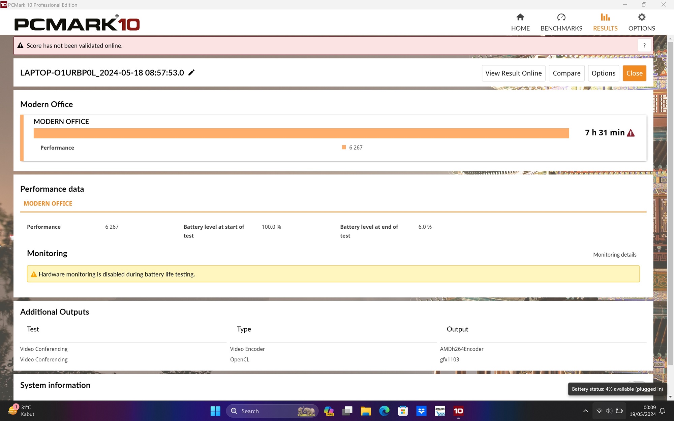Screen dimensions: 674x421
Task: Click the battery status icon
Action: coord(619,411)
